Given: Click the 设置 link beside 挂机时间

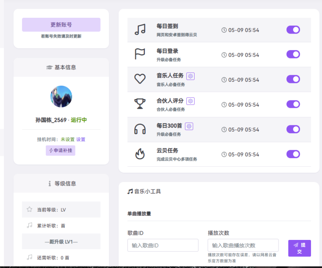Looking at the screenshot, I should pos(81,140).
